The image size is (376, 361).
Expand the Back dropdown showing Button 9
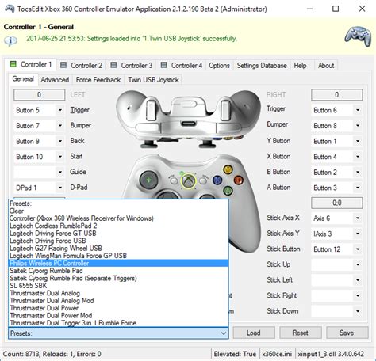pos(60,141)
